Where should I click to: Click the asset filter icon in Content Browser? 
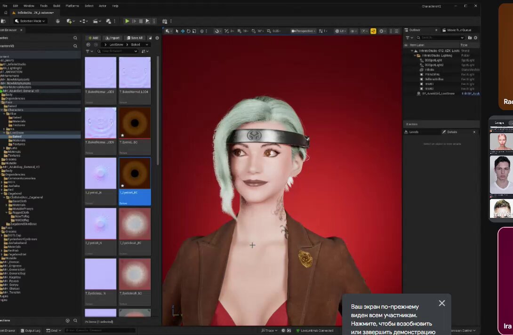coord(88,51)
